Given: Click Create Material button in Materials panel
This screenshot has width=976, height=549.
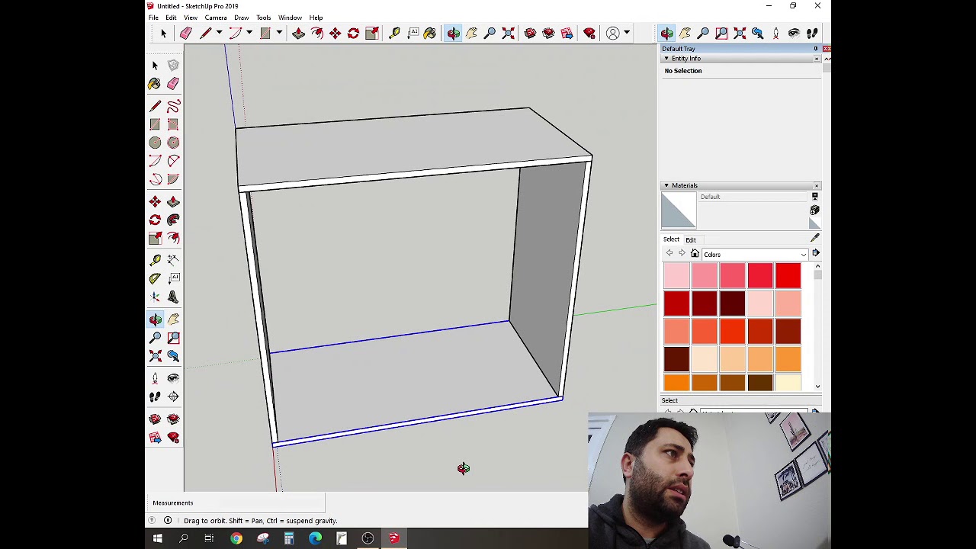Looking at the screenshot, I should pyautogui.click(x=814, y=210).
